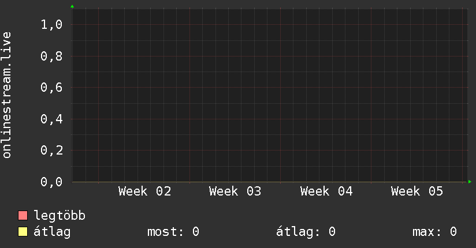Image resolution: width=476 pixels, height=248 pixels.
Task: Click the Week 05 axis label
Action: 417,191
